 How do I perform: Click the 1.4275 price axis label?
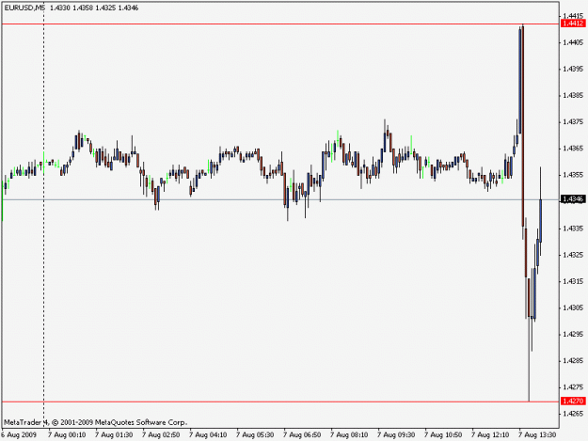[x=573, y=387]
